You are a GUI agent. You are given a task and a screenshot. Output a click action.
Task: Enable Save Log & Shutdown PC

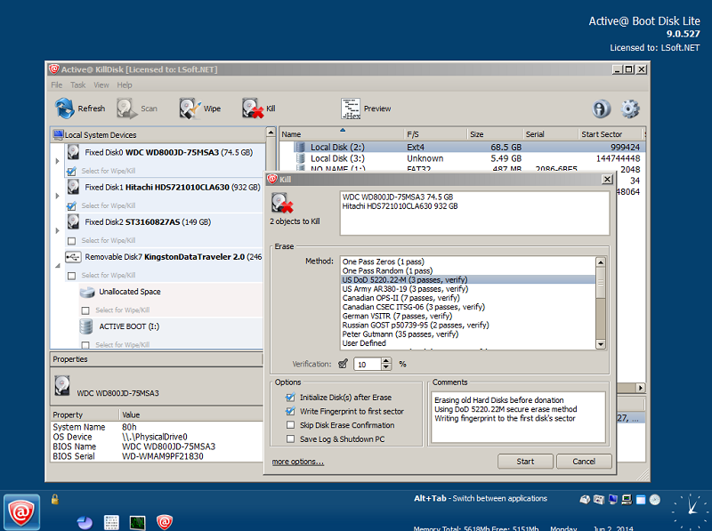click(290, 438)
